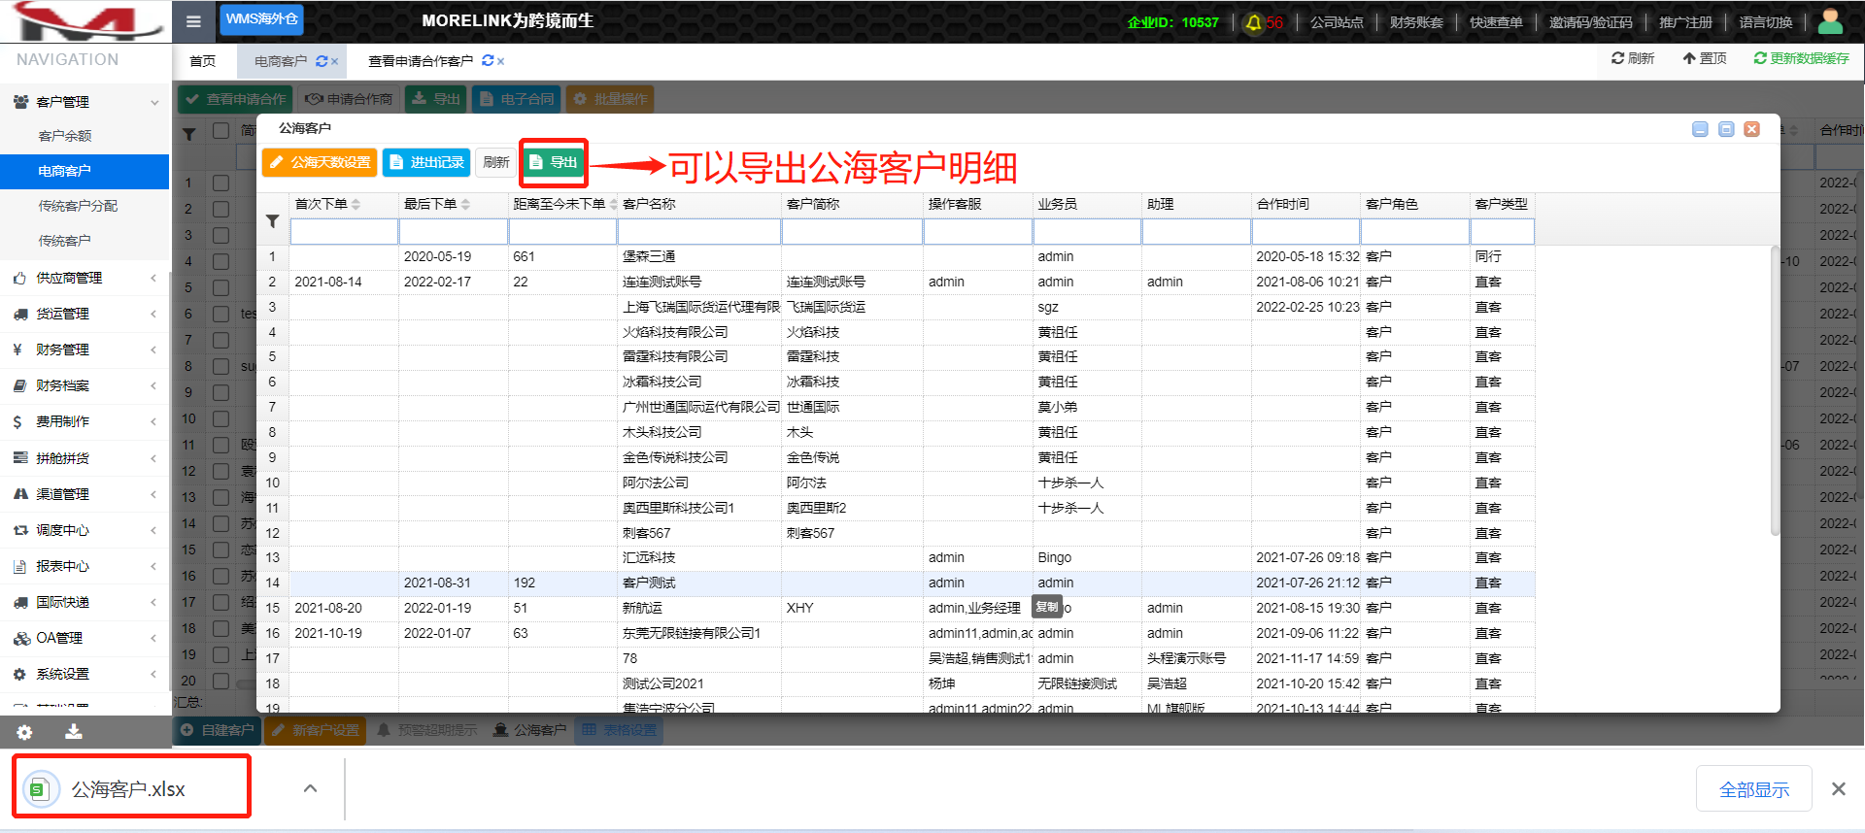Select 传统客户分配 in the sidebar
1865x833 pixels.
tap(78, 206)
